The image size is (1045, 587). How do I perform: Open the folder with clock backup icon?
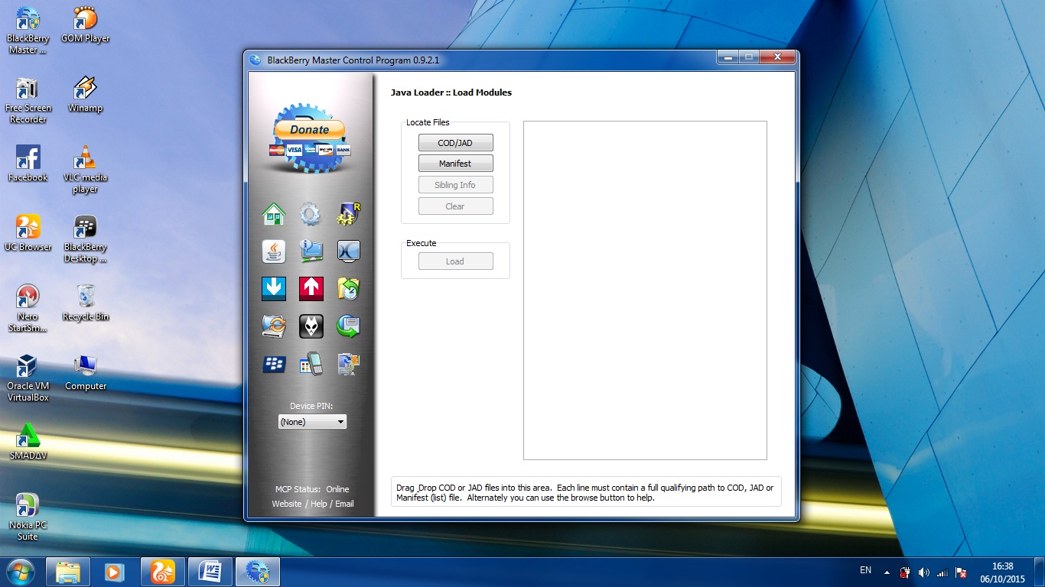[x=348, y=288]
